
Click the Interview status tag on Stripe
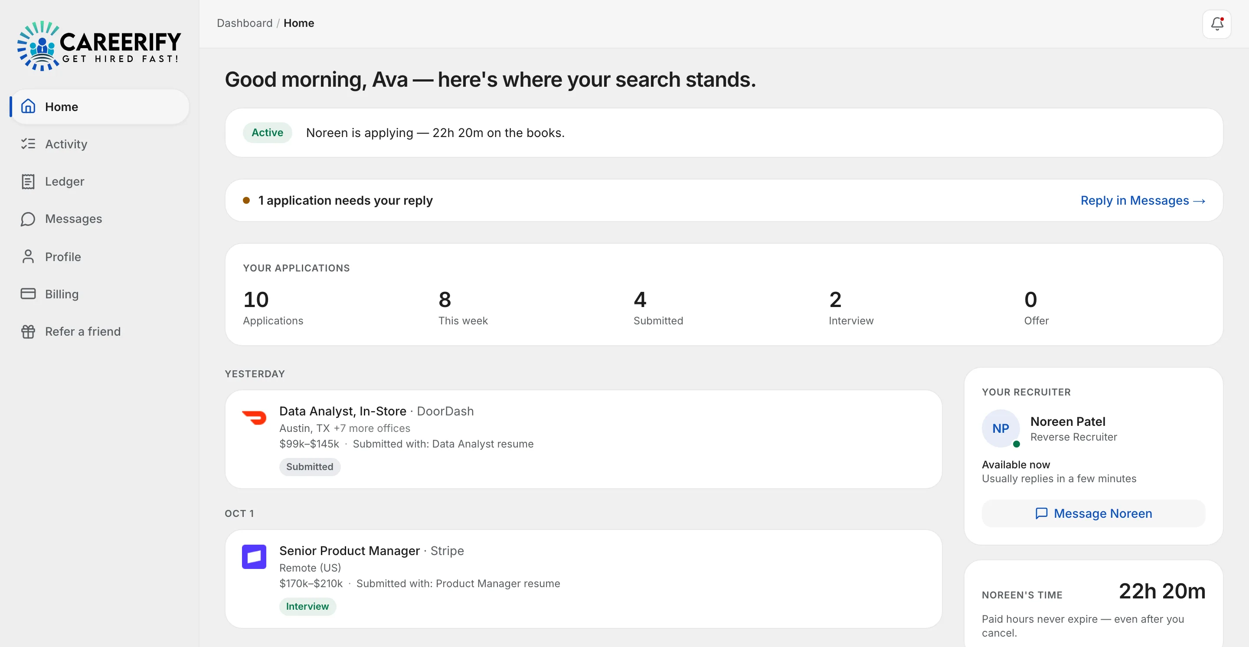pyautogui.click(x=307, y=606)
